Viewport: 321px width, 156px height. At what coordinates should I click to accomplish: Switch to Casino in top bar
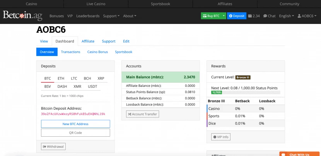pyautogui.click(x=32, y=4)
